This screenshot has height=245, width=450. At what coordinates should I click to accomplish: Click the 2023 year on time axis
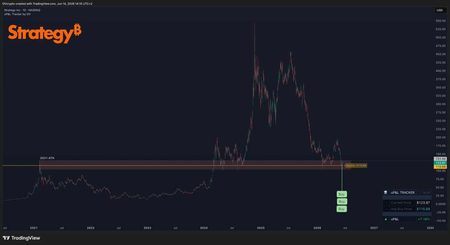pos(147,227)
